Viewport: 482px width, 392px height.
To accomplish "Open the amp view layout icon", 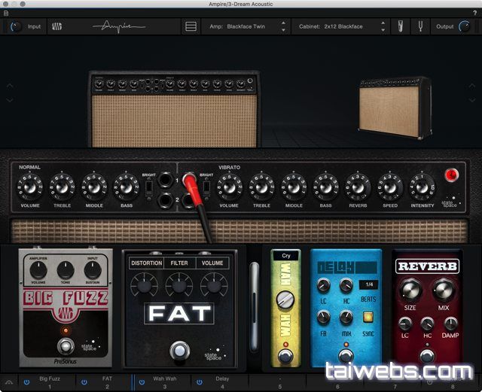I will click(191, 26).
